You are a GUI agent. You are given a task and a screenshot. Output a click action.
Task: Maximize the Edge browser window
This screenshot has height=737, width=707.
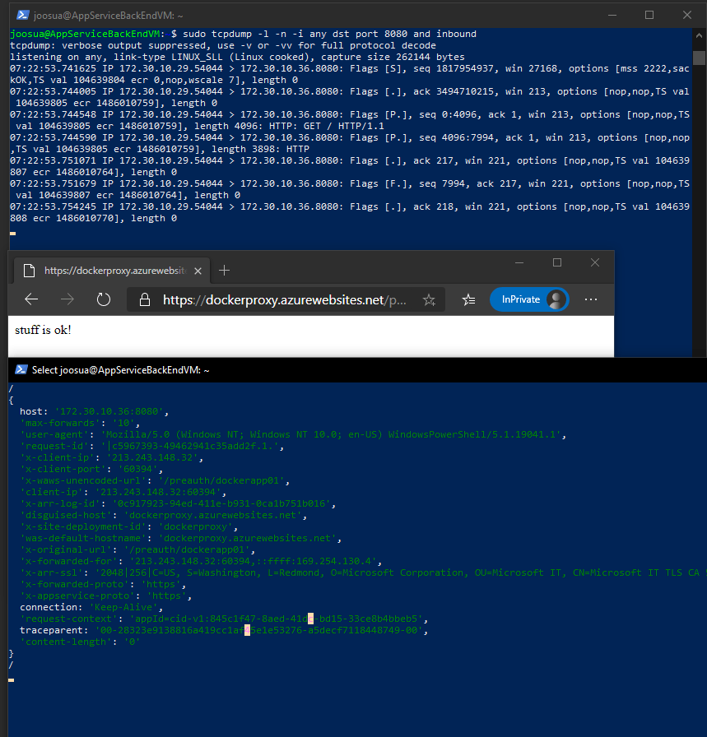coord(557,262)
